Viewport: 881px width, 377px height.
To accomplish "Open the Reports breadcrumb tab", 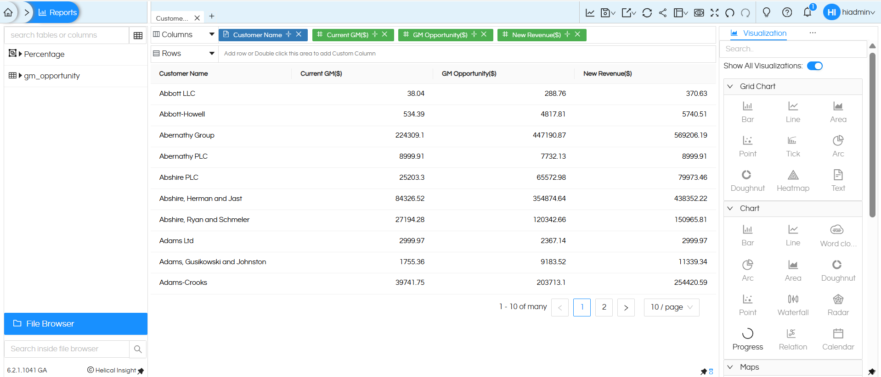I will 57,12.
